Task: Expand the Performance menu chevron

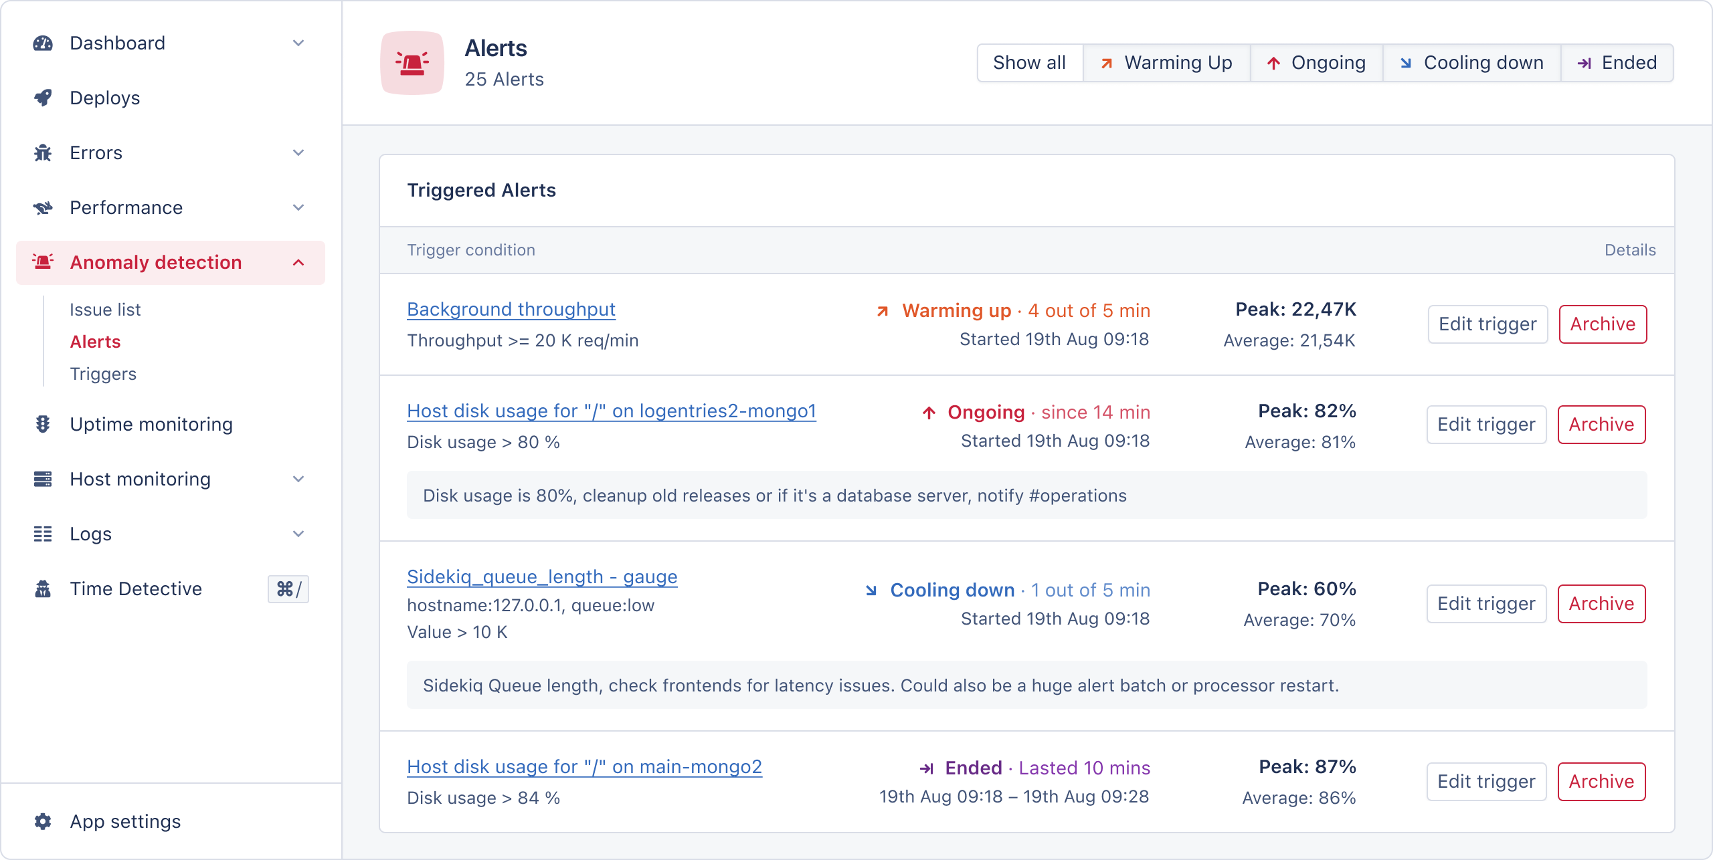Action: (x=298, y=208)
